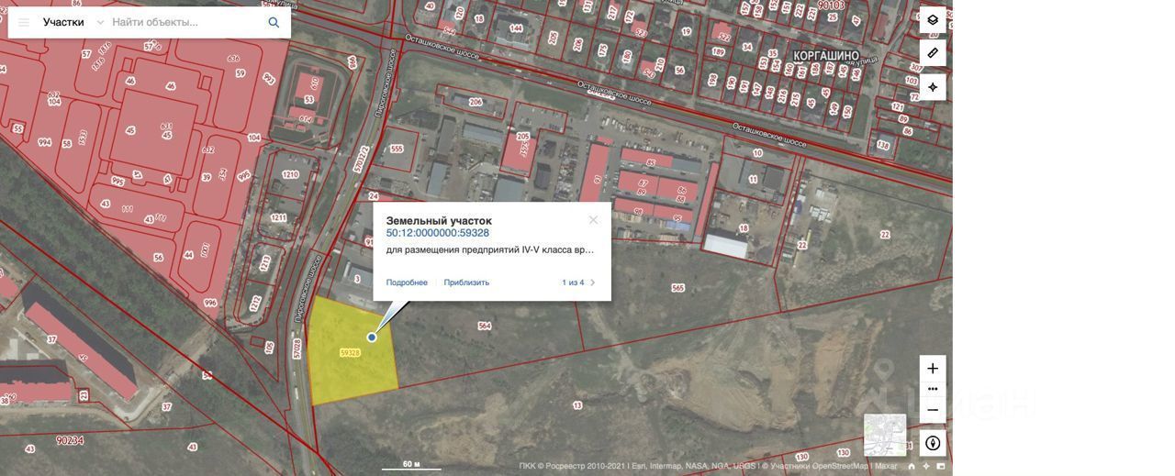This screenshot has width=1175, height=476.
Task: Open the Участки search type dropdown
Action: click(x=73, y=22)
